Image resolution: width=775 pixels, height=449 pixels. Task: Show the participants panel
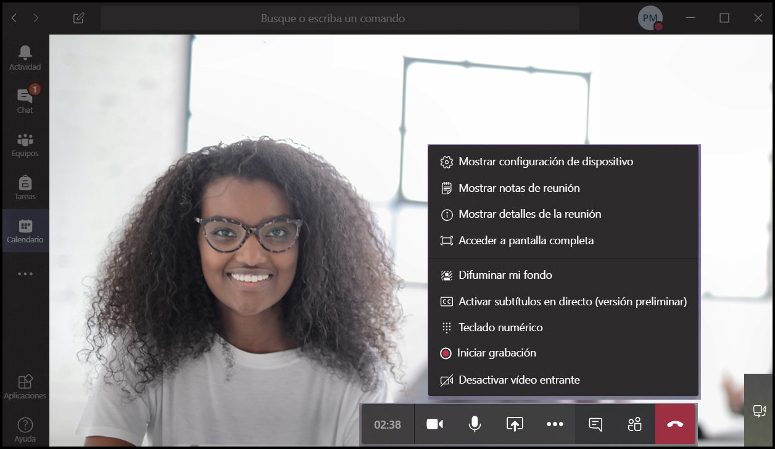(634, 424)
